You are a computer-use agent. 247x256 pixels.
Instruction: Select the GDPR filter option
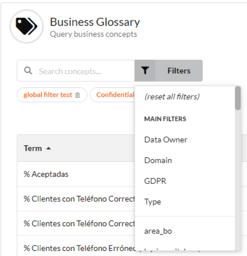click(x=155, y=181)
